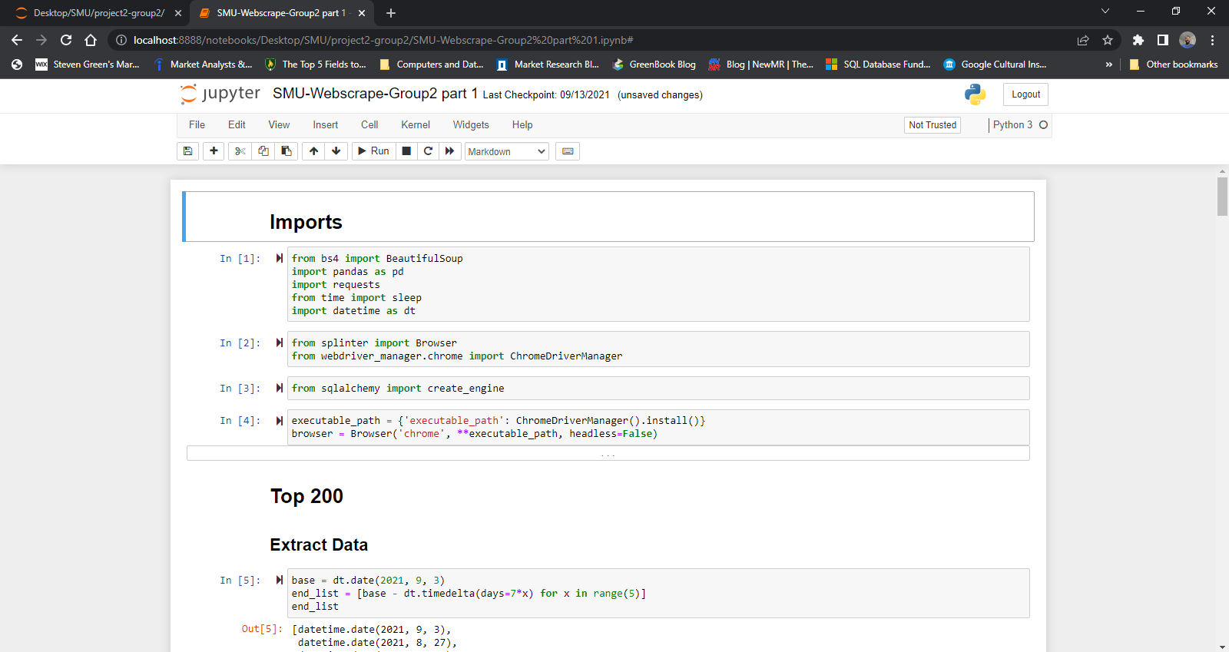The image size is (1229, 652).
Task: Click the Run button
Action: [373, 151]
